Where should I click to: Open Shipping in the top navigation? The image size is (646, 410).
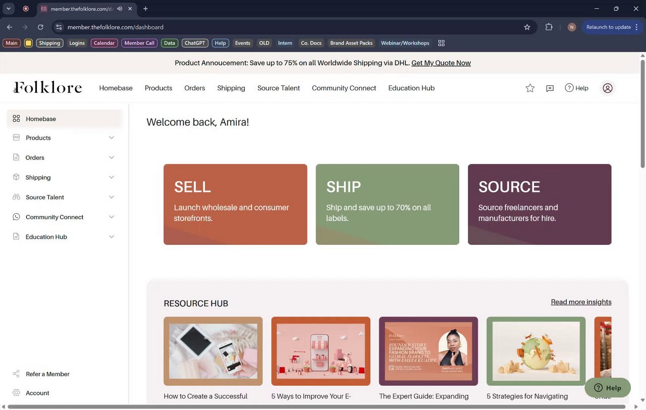231,88
